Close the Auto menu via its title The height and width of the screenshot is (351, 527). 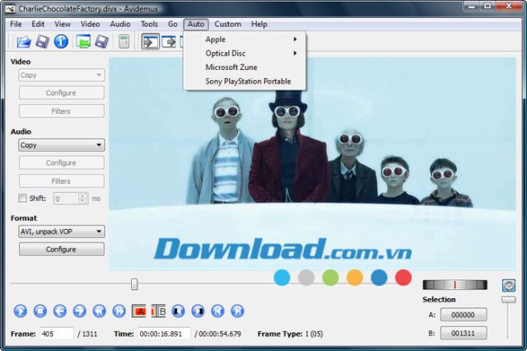196,24
